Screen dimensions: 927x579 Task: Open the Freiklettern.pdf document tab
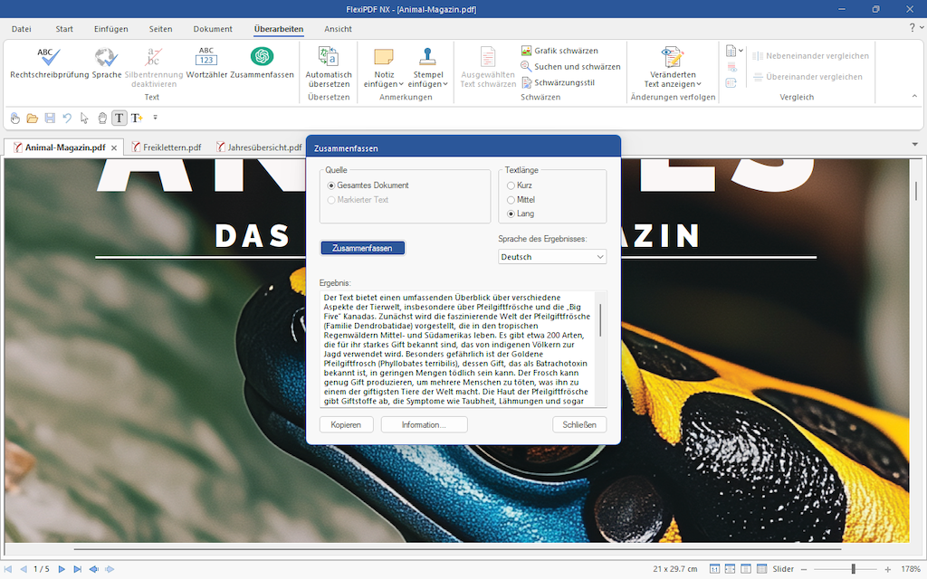[x=172, y=146]
